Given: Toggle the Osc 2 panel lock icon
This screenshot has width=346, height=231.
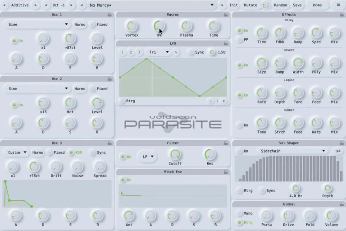Looking at the screenshot, I should pos(109,79).
